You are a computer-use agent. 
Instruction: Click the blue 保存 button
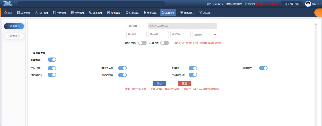159,83
